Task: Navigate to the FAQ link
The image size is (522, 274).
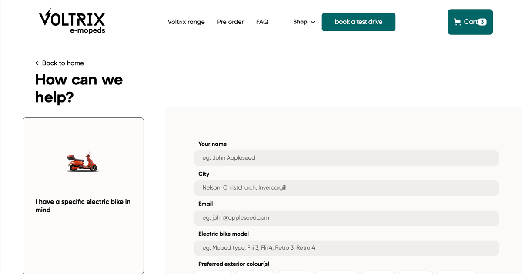Action: tap(262, 22)
